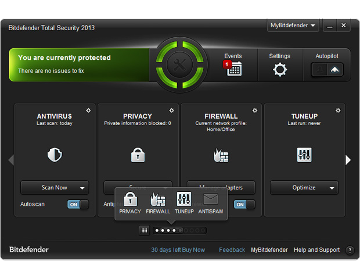
Task: Select the Tuneup icon in popup
Action: tap(184, 199)
